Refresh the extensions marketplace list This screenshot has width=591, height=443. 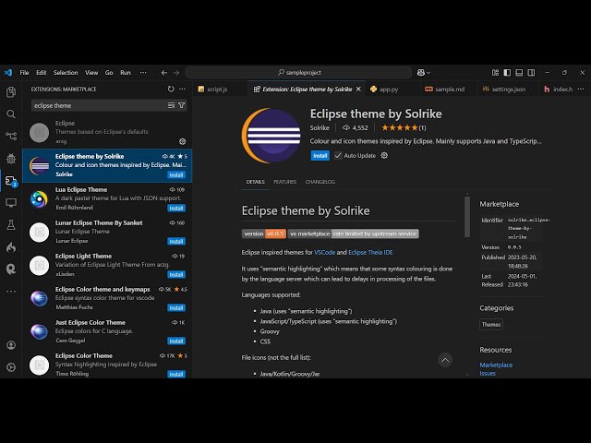171,90
